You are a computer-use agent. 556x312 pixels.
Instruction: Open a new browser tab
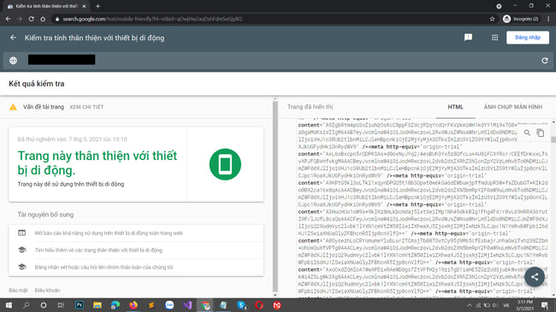(98, 6)
